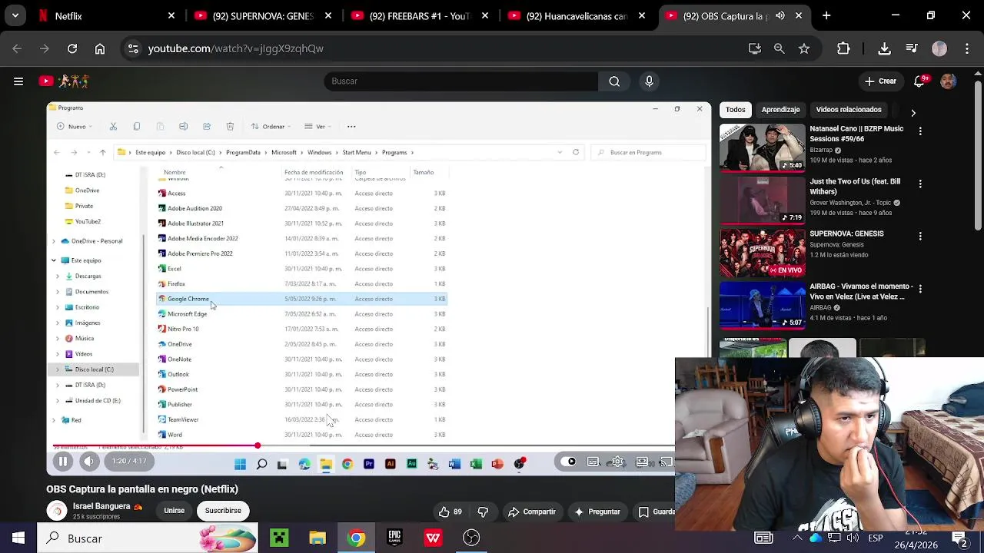Open Chrome three-dot main menu
This screenshot has height=553, width=984.
pos(967,48)
